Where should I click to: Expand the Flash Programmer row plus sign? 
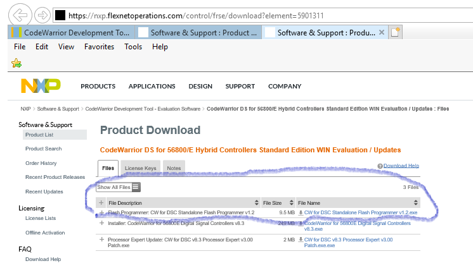point(101,213)
